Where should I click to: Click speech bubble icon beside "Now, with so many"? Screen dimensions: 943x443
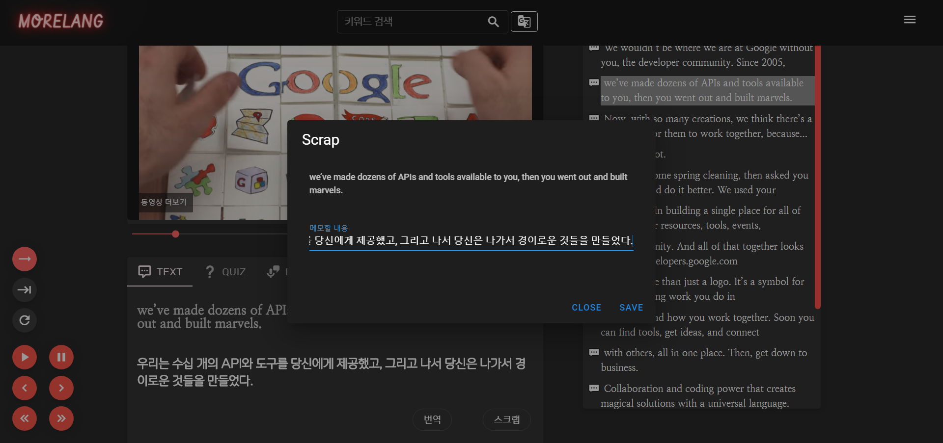594,118
